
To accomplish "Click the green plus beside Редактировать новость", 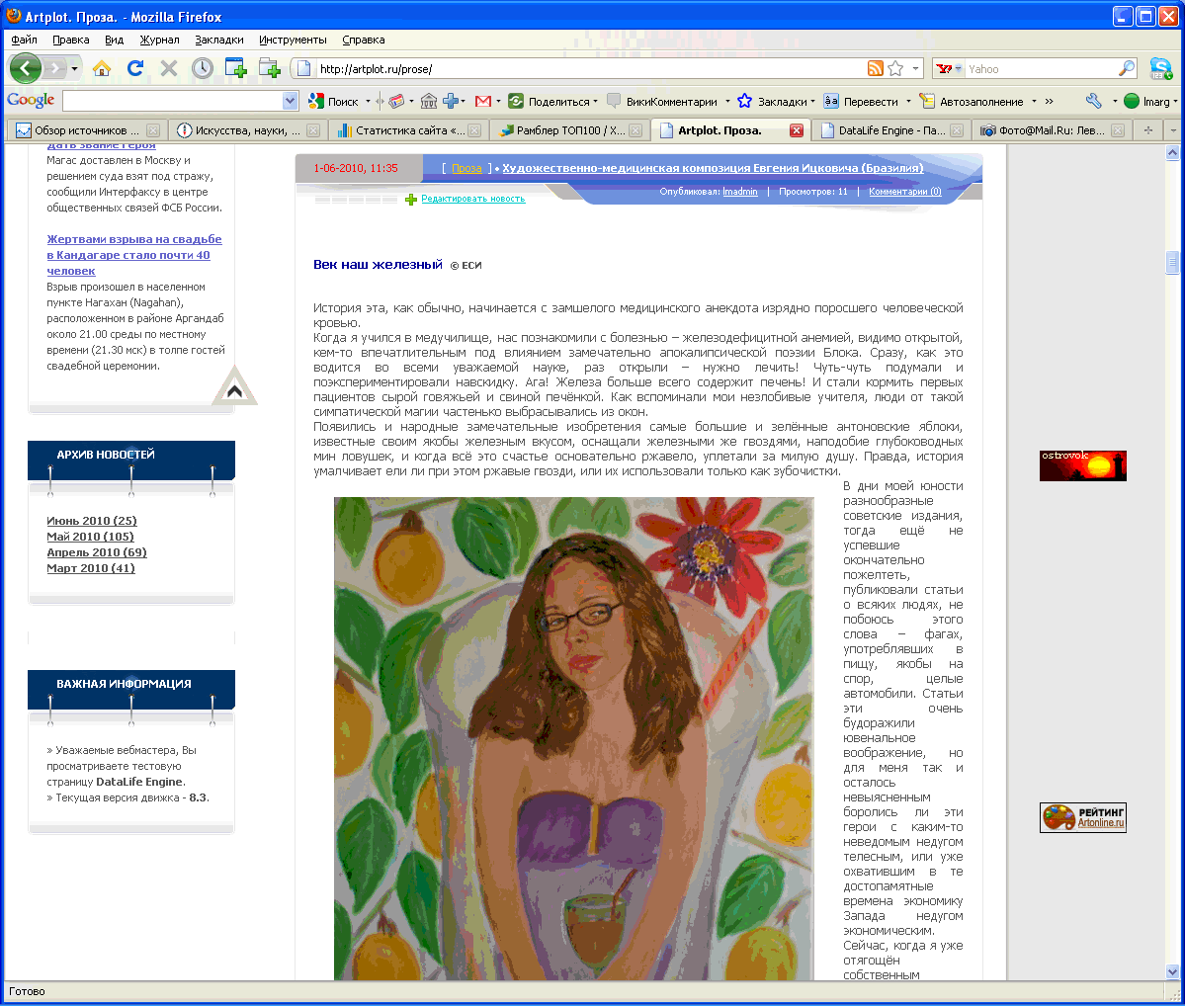I will 411,200.
